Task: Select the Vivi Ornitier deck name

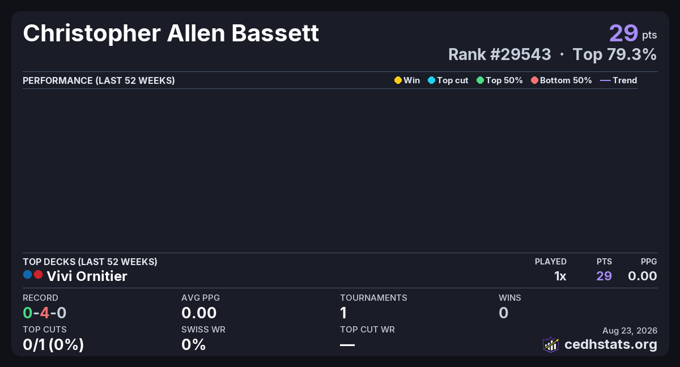Action: (87, 276)
